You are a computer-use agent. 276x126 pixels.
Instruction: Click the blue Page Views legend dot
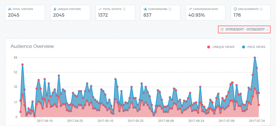(x=243, y=47)
